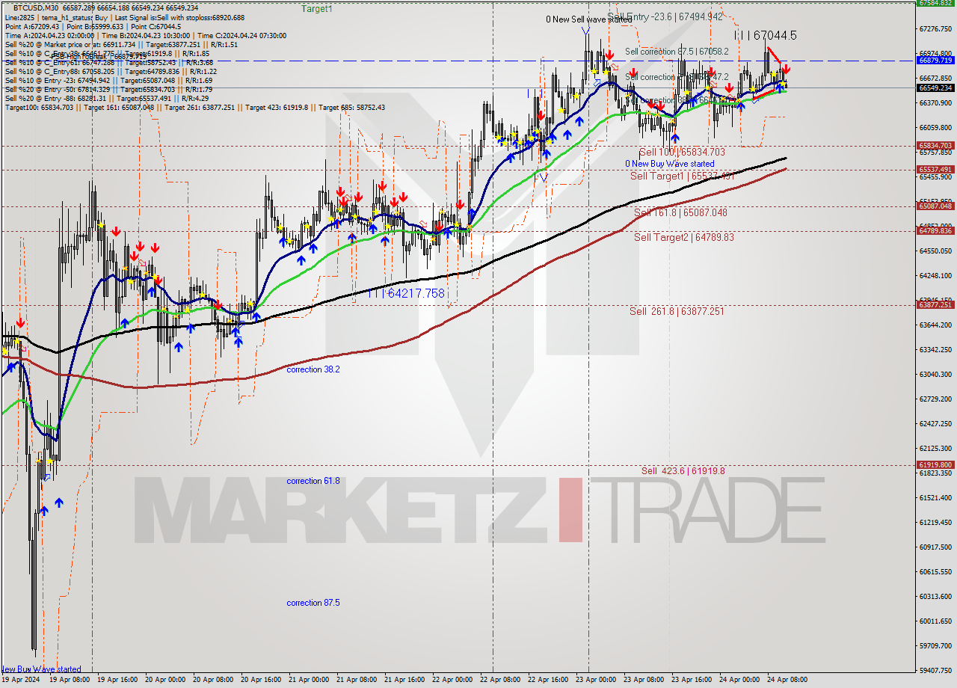Click the blue 66879.719 price tag
This screenshot has height=688, width=957.
(935, 61)
